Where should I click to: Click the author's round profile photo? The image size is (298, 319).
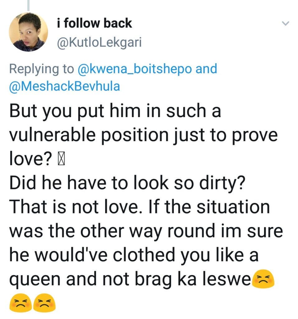(x=28, y=32)
